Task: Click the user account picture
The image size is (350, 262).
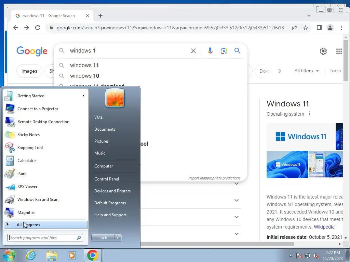Action: 115,98
